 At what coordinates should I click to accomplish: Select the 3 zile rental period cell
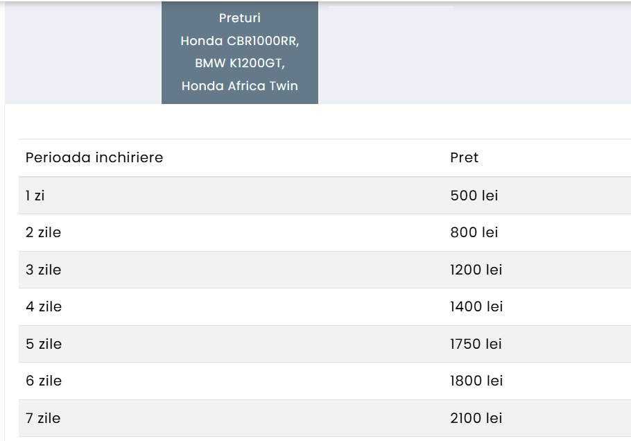pos(44,270)
